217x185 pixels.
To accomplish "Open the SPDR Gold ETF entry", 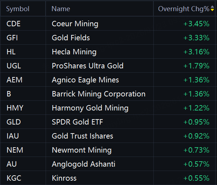I will [77, 122].
